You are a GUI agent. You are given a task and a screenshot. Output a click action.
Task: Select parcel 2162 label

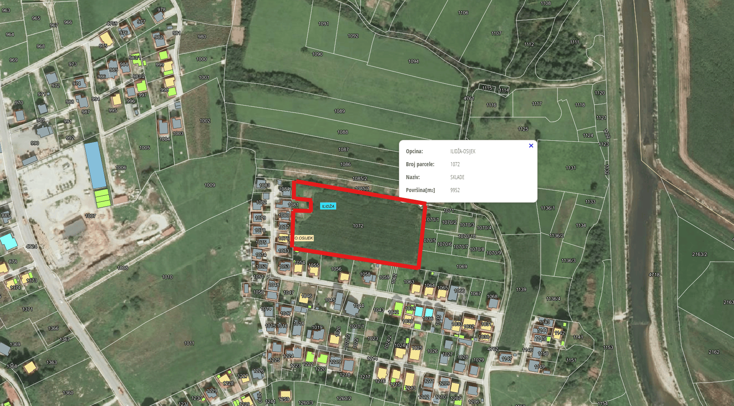[714, 352]
